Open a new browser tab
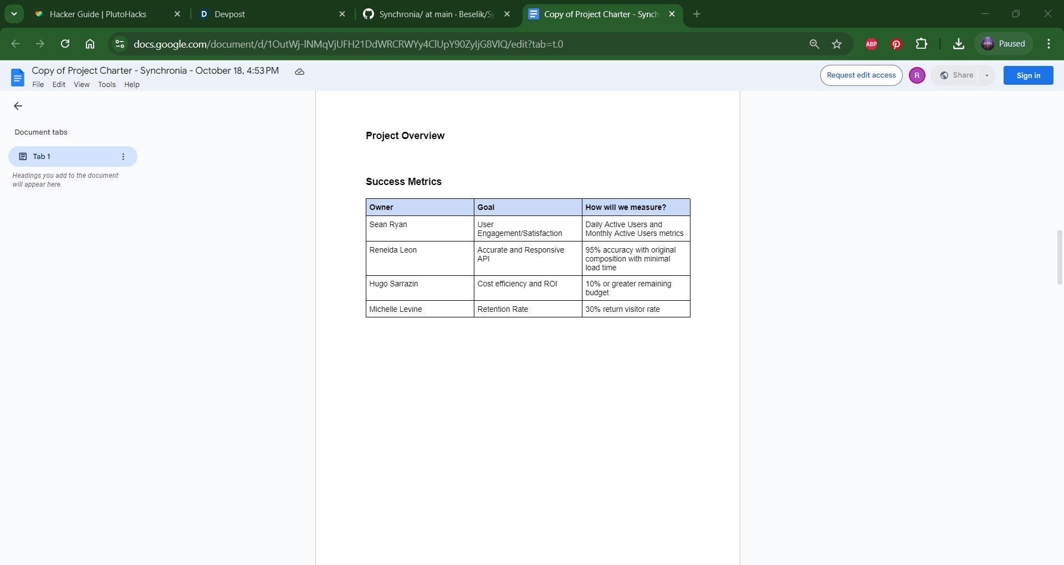Screen dimensions: 1064x565 click(697, 14)
